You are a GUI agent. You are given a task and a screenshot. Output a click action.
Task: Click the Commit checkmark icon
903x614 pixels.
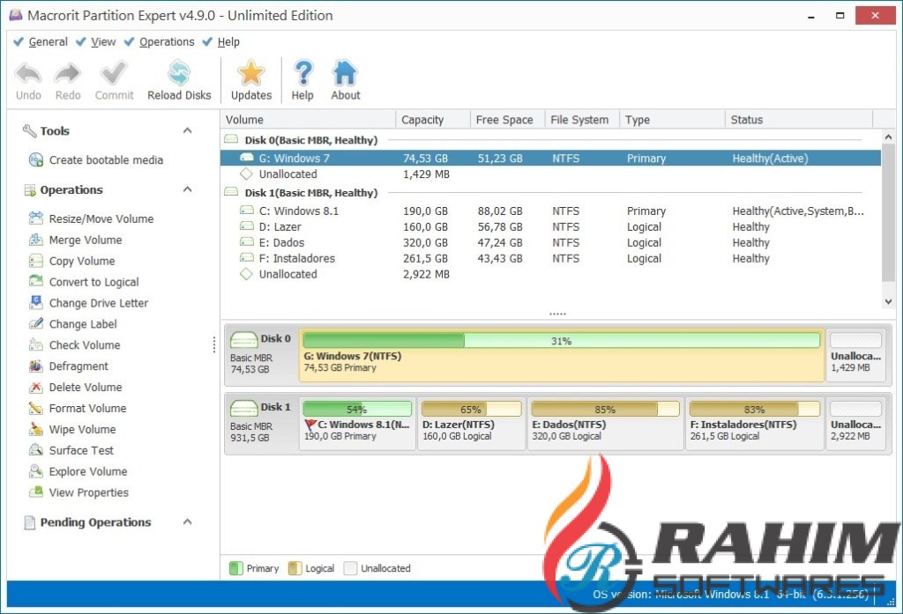(x=114, y=74)
